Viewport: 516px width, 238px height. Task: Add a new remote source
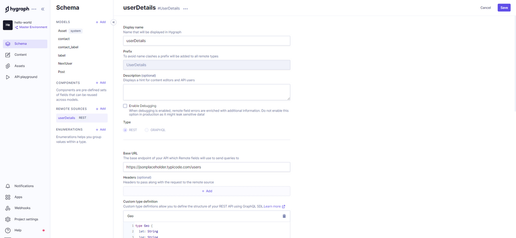tap(101, 108)
